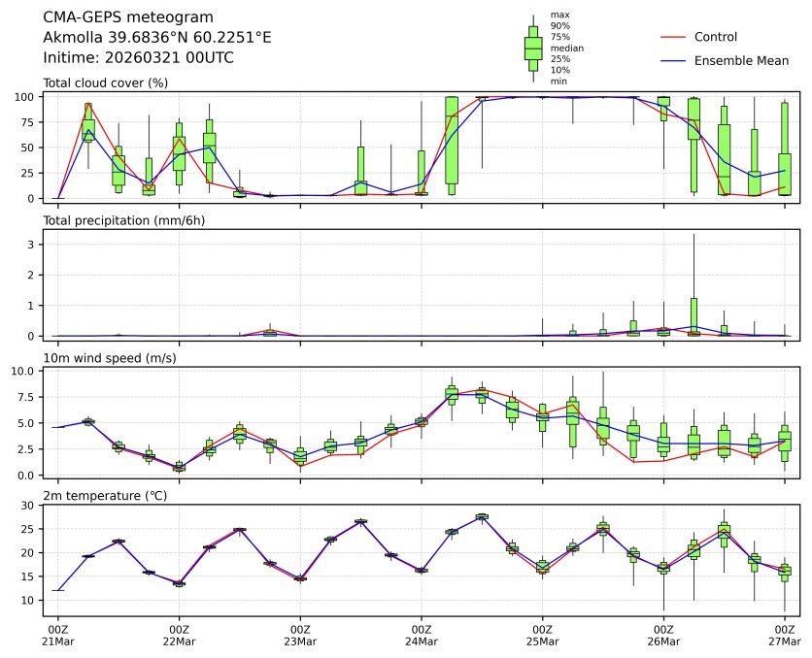This screenshot has height=658, width=812.
Task: Click the '00Z 21Mar' time axis label
Action: pos(58,635)
